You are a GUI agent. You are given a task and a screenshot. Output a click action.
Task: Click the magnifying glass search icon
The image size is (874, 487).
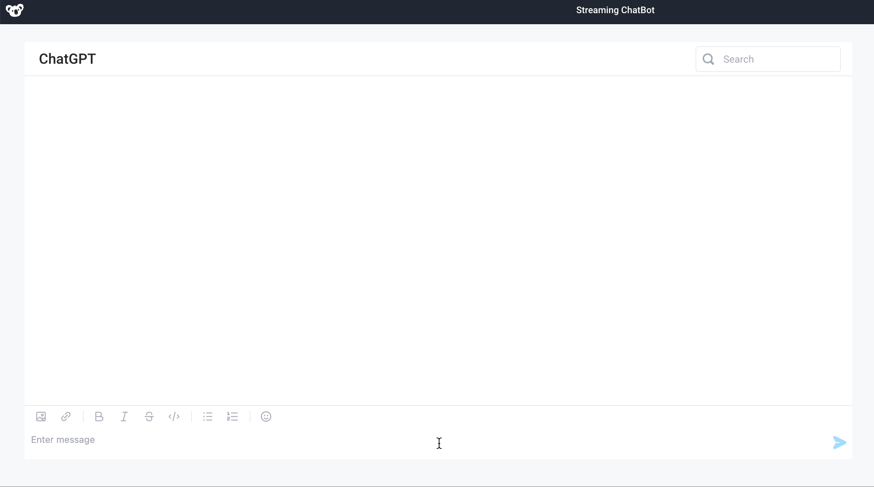click(x=708, y=59)
